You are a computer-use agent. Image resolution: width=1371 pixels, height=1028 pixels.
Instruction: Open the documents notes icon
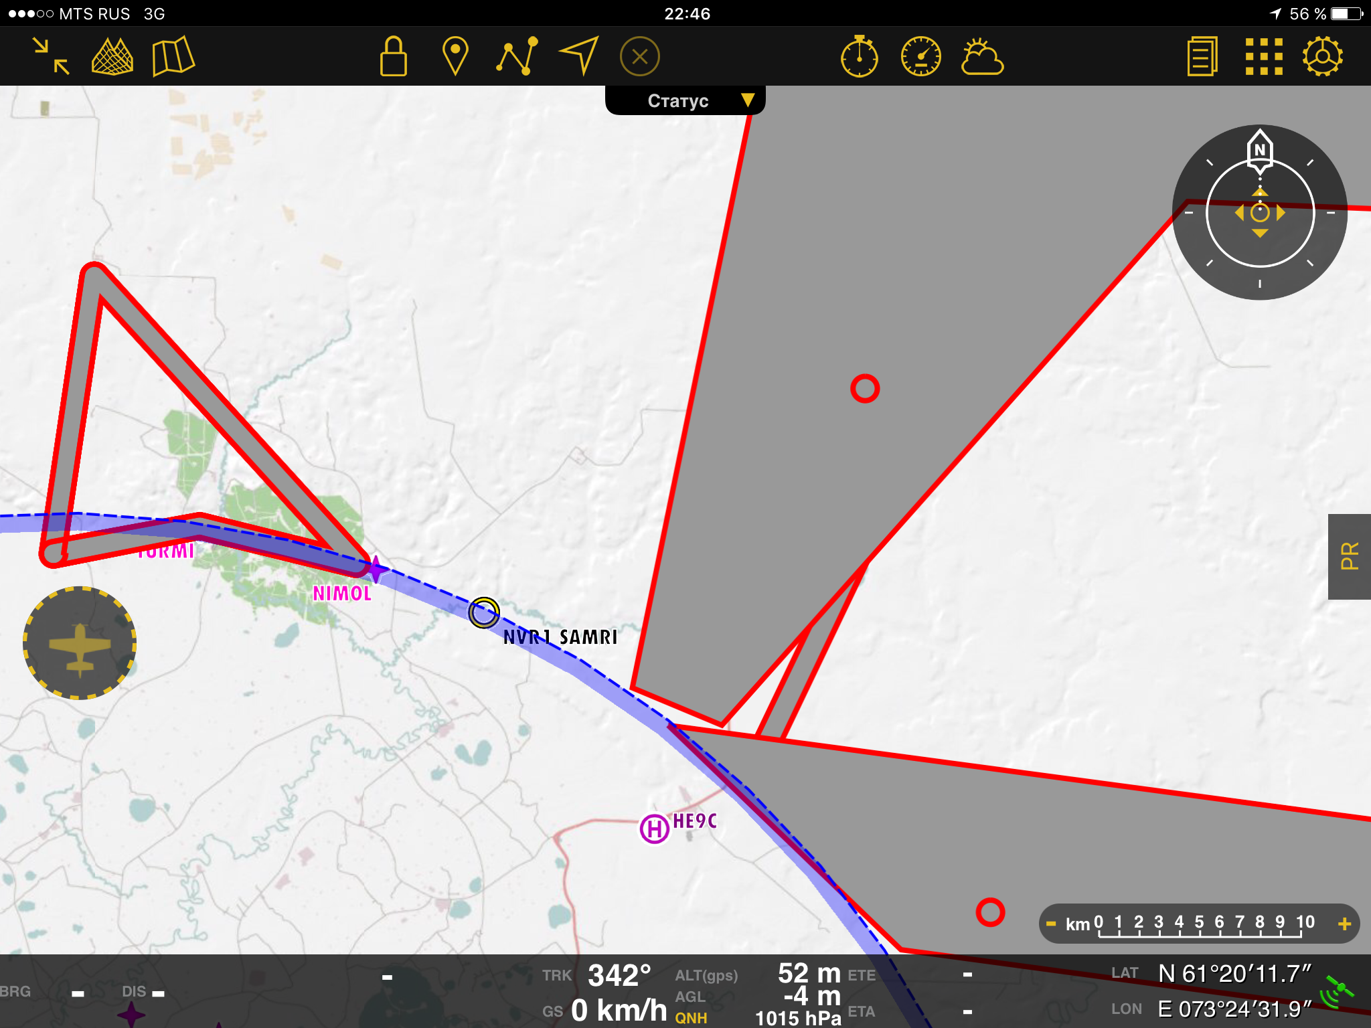pos(1202,56)
